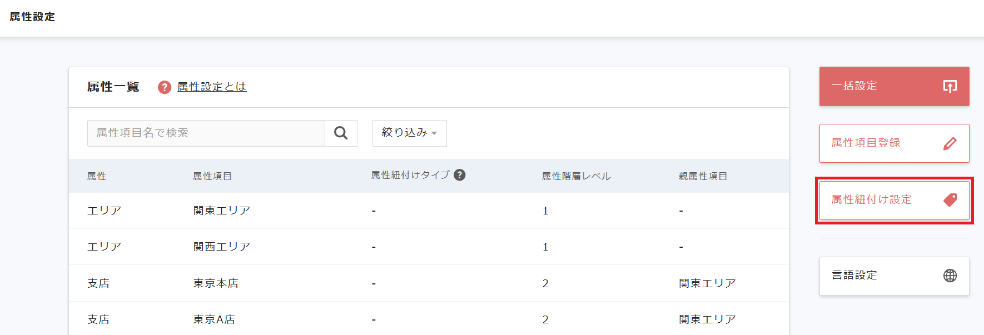Click the magnifying glass search icon
The width and height of the screenshot is (984, 335).
(x=341, y=133)
